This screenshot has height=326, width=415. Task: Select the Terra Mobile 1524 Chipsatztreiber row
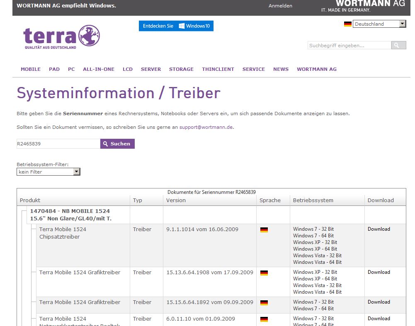coord(221,246)
